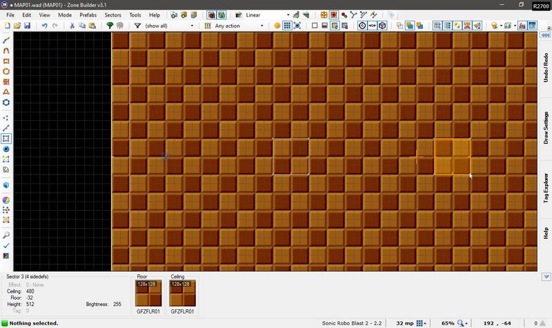Open the Sectors menu
Screen dimensions: 552x328
coord(112,14)
